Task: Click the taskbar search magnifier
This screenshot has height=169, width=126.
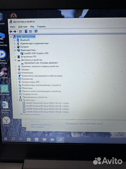Action: 13,139
